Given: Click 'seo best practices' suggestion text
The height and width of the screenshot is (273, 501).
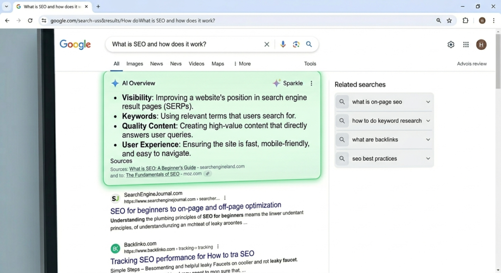Looking at the screenshot, I should coord(374,159).
